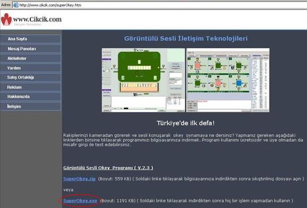This screenshot has height=208, width=307.
Task: Click the Cikcik.com red logo icon
Action: coord(6,19)
